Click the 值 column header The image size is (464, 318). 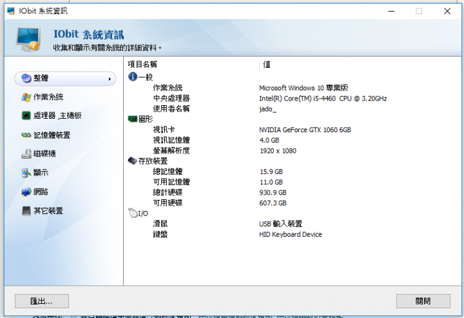coord(267,65)
